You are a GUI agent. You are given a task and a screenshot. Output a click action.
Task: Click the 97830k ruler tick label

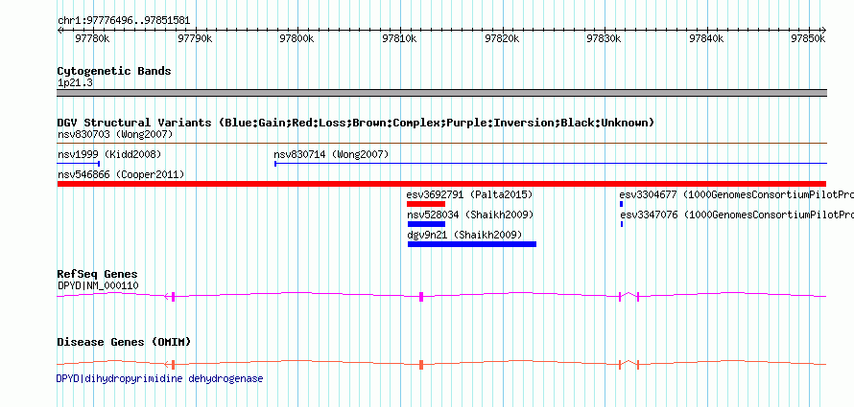point(605,38)
